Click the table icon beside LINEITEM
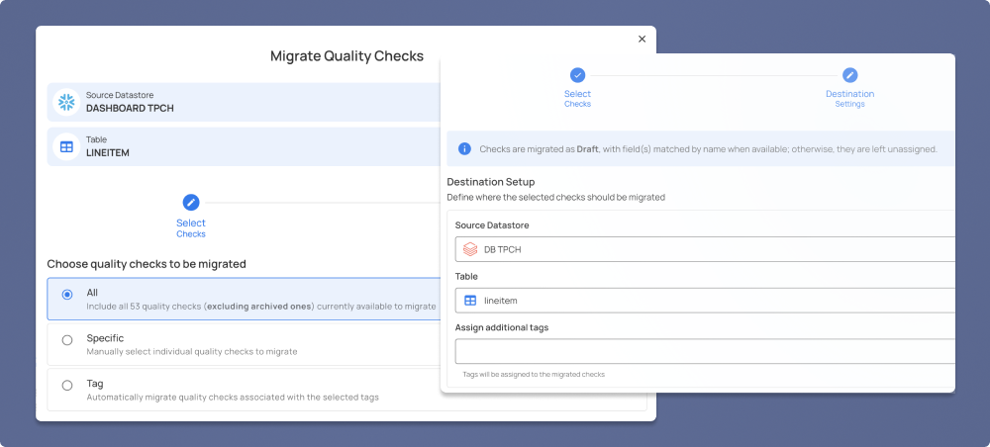Viewport: 990px width, 447px height. pos(66,147)
